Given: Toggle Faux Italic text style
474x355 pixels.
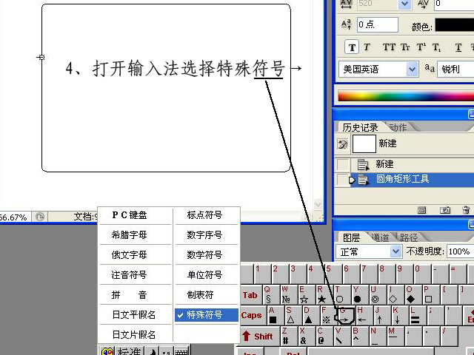Looking at the screenshot, I should click(x=367, y=47).
